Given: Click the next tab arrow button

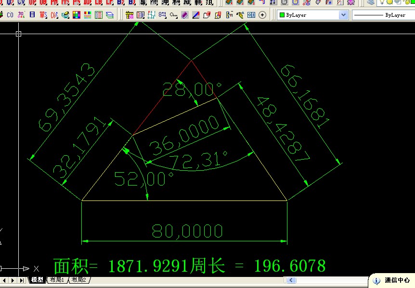Looking at the screenshot, I should click(13, 280).
